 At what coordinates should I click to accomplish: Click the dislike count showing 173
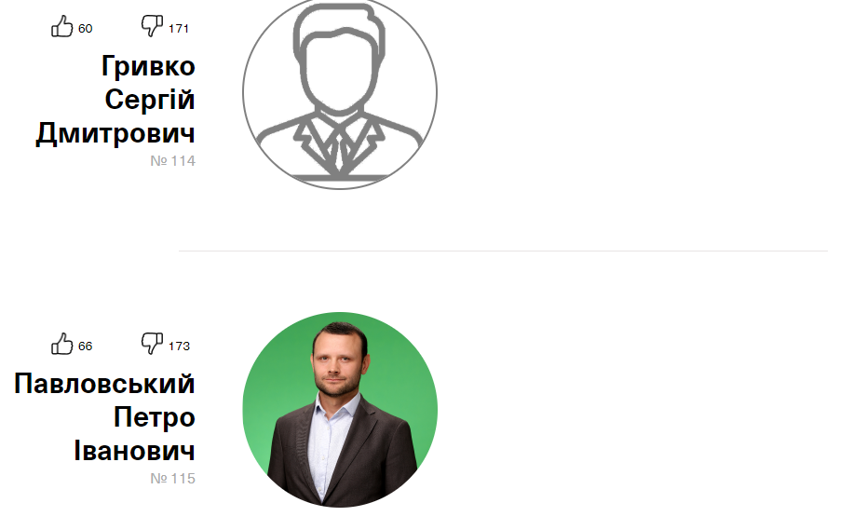click(179, 347)
